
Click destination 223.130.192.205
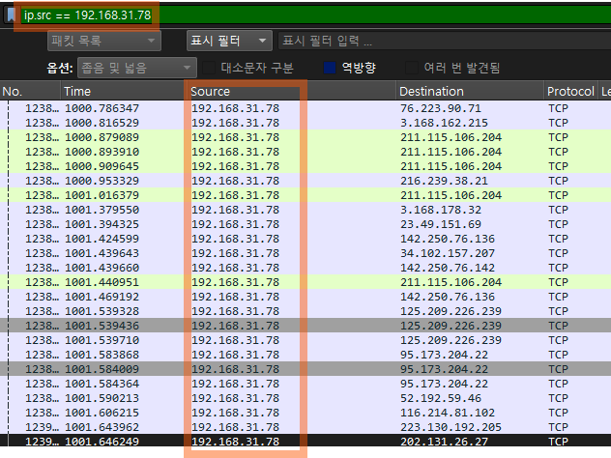(451, 427)
